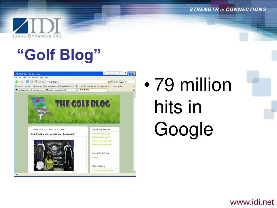Open the Tonya Pinkins Photos bookmark
This screenshot has width=277, height=208.
coord(103,86)
